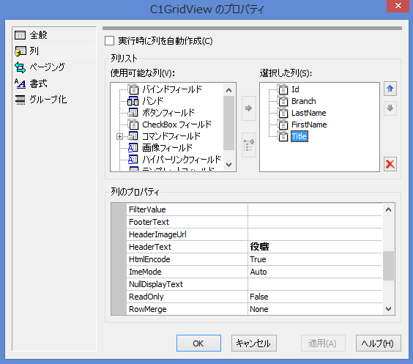Confirm with the OK button

coord(198,343)
